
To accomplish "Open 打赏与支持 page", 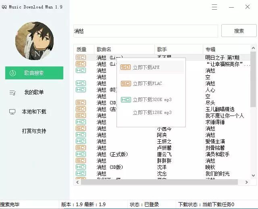I will click(x=34, y=131).
